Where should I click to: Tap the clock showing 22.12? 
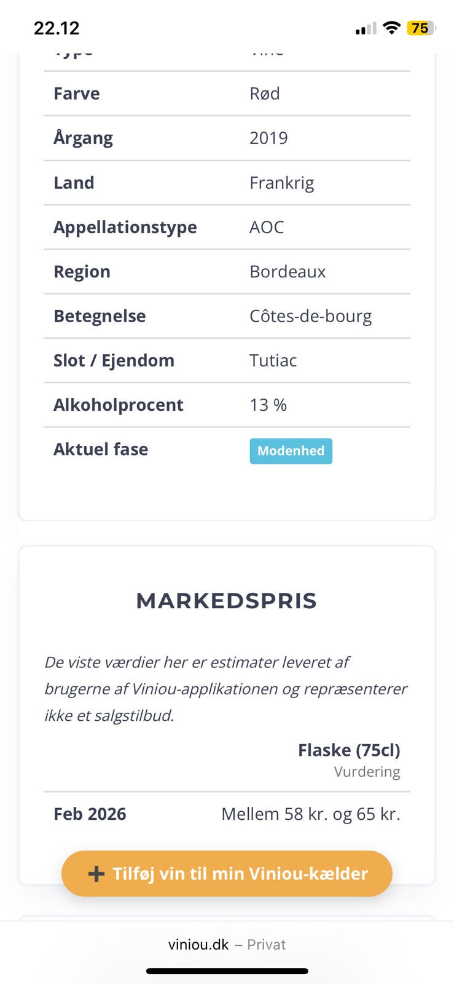tap(57, 28)
